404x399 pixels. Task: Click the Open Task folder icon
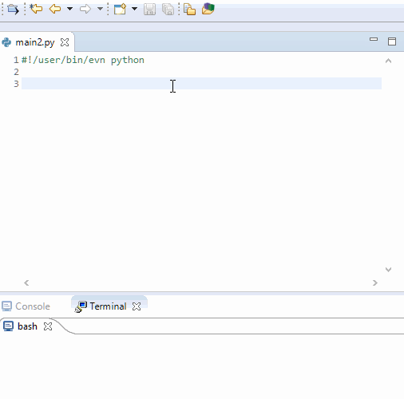click(x=208, y=9)
